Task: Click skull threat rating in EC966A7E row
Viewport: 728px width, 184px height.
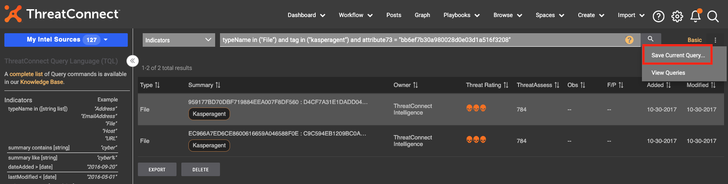Action: 476,139
